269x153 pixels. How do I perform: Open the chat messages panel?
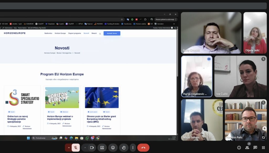[x=255, y=148]
